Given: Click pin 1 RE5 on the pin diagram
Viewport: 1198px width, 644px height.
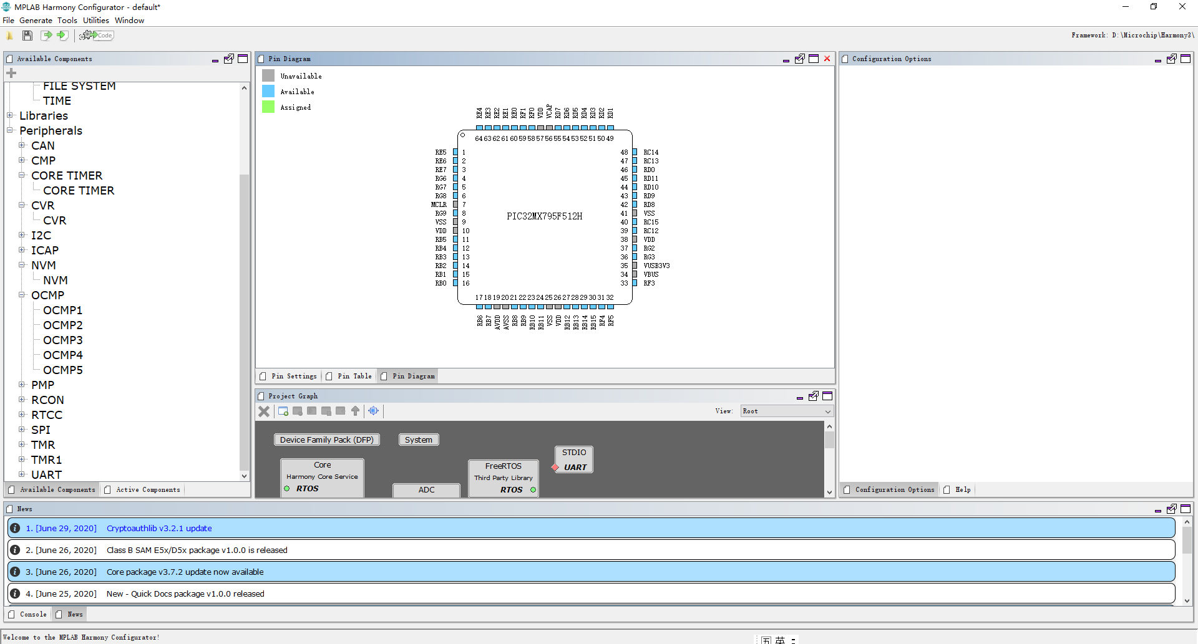Looking at the screenshot, I should pyautogui.click(x=455, y=152).
